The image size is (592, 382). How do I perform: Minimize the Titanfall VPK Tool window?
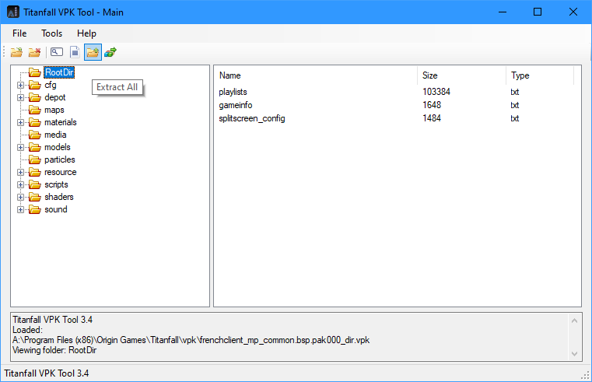pyautogui.click(x=503, y=12)
